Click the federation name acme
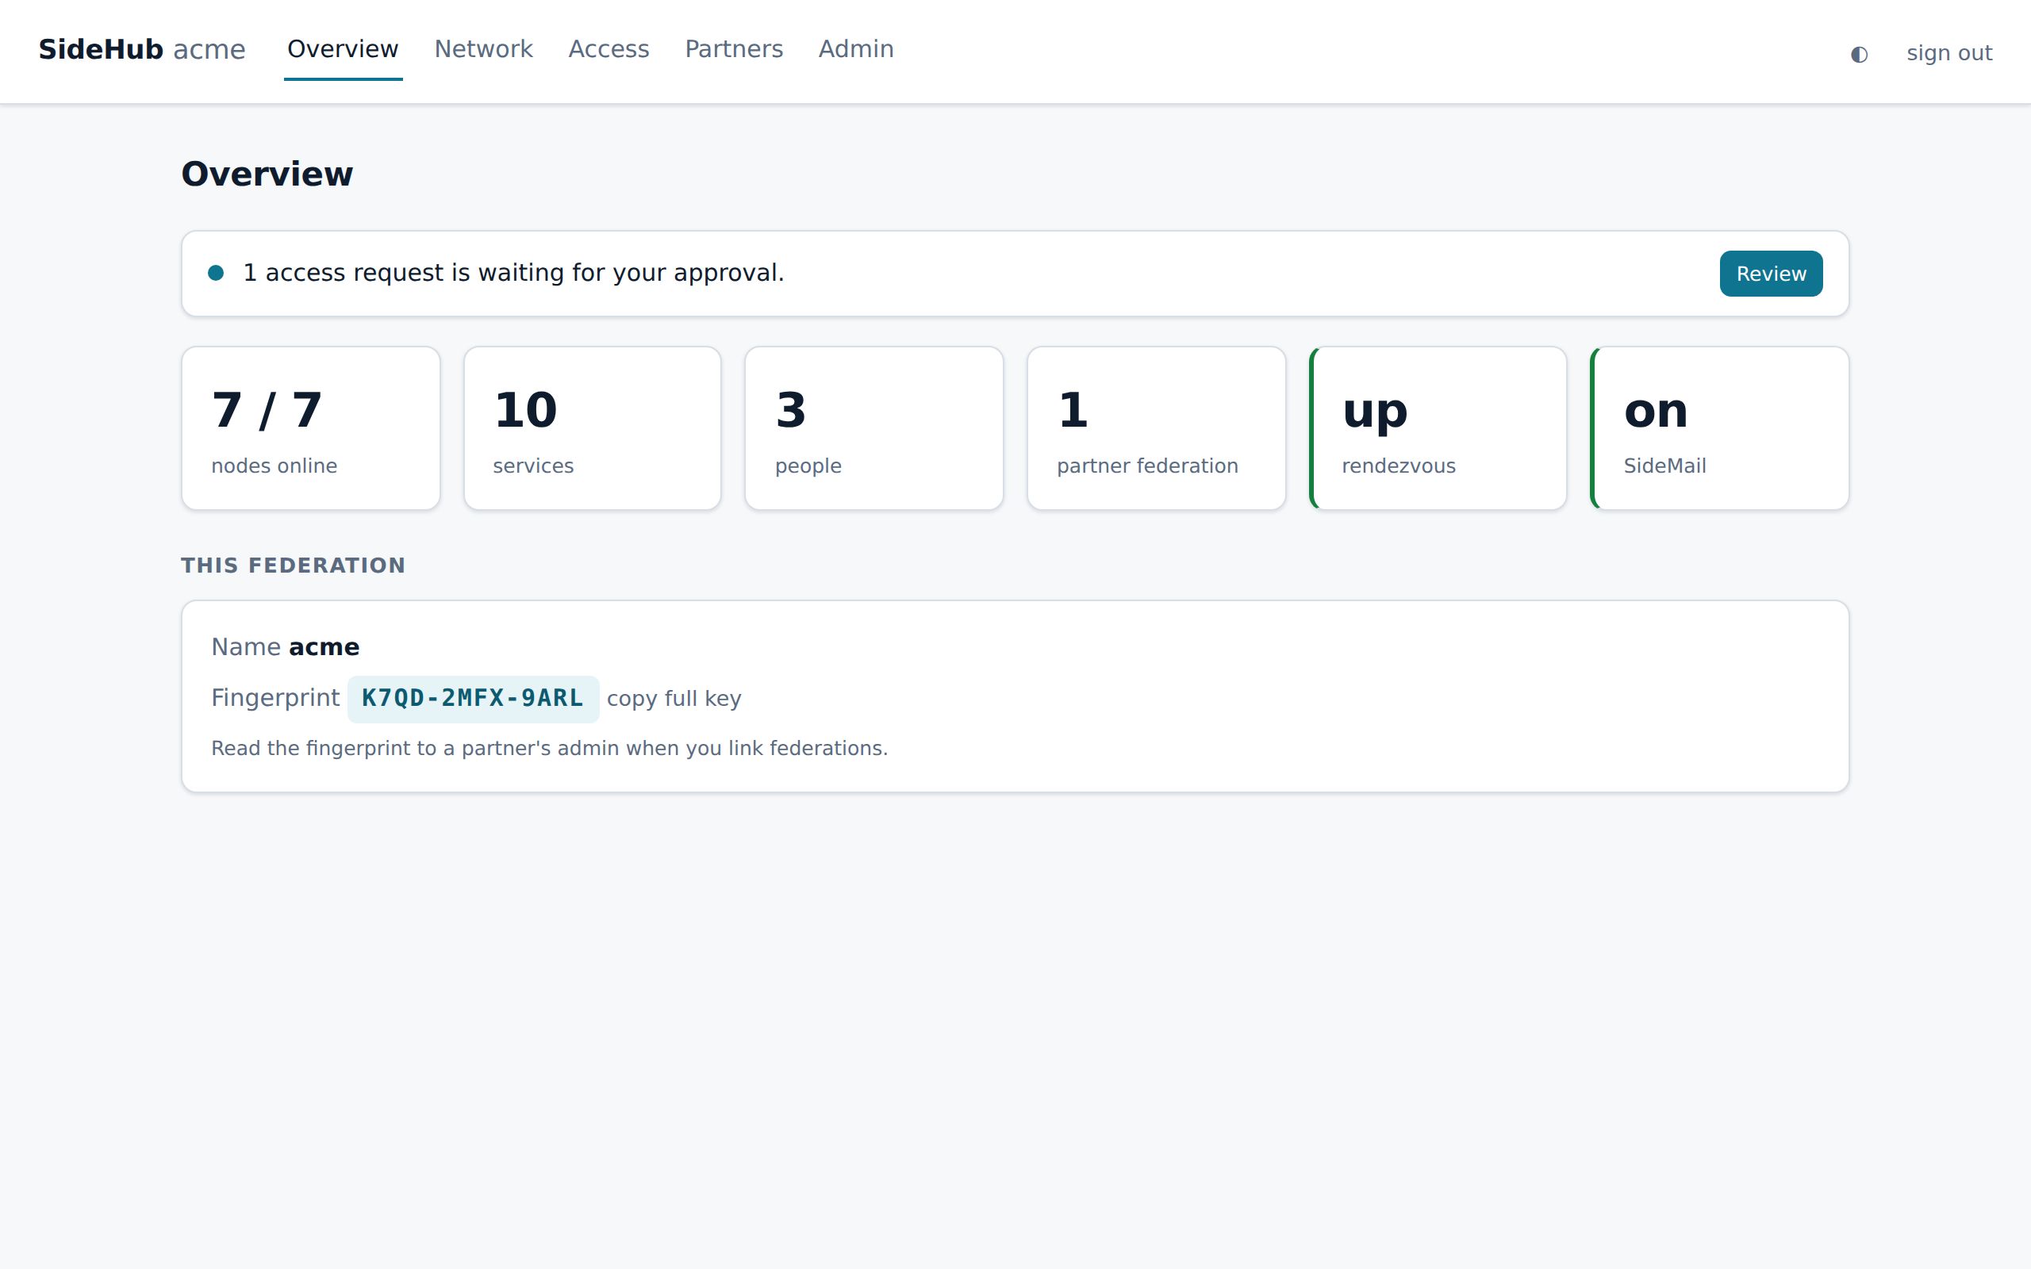2031x1269 pixels. (324, 647)
